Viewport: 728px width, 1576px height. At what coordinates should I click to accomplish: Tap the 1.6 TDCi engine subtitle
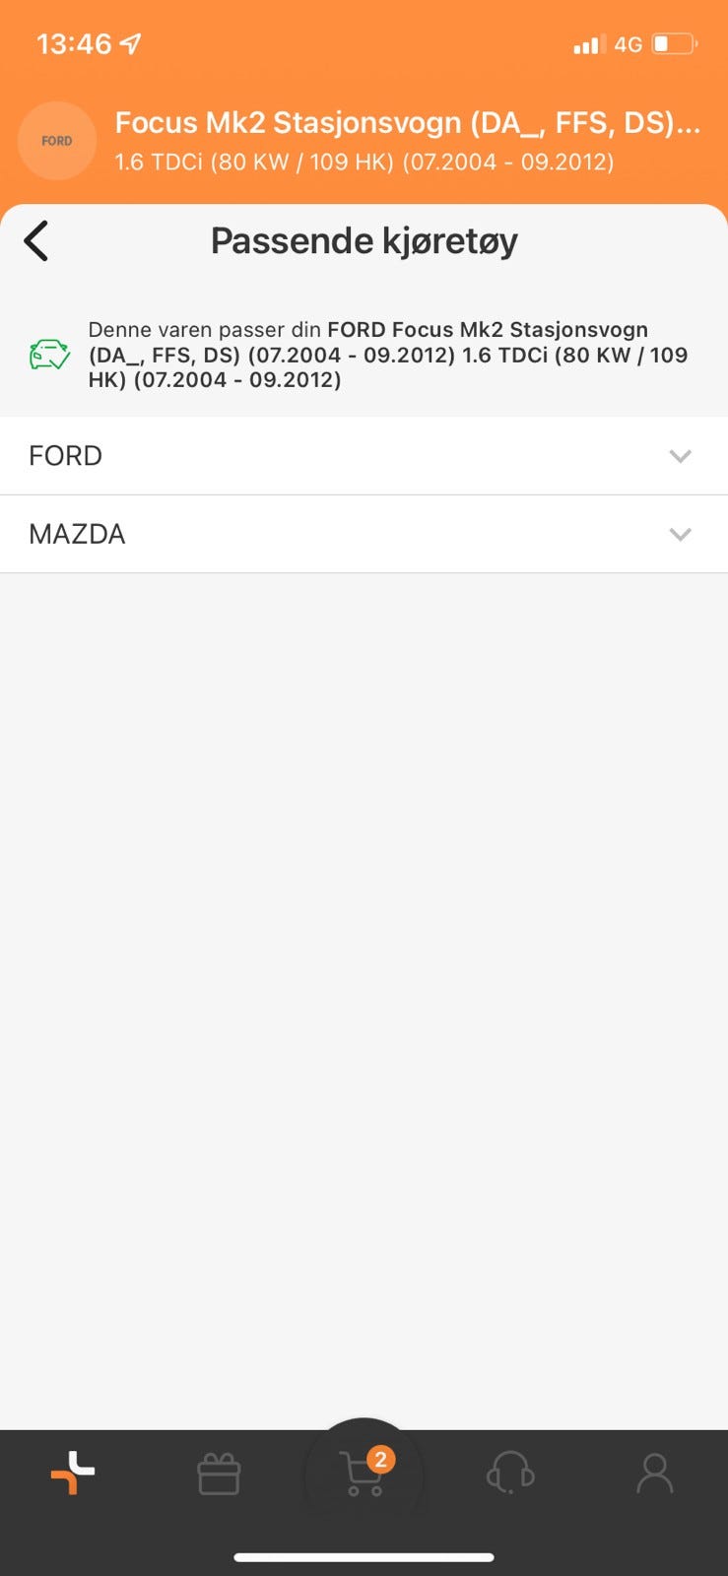(x=364, y=163)
